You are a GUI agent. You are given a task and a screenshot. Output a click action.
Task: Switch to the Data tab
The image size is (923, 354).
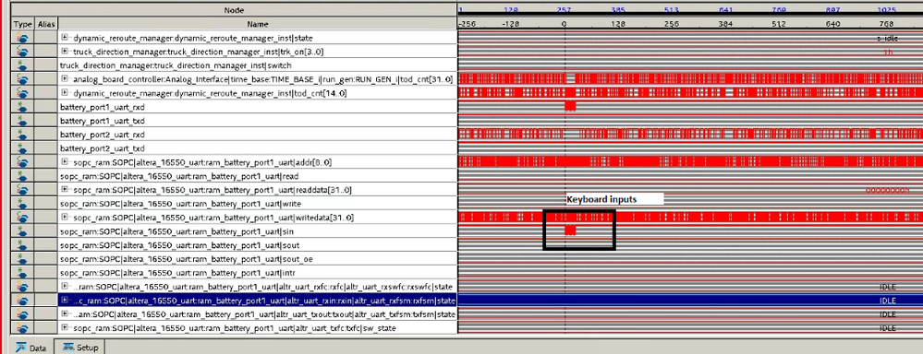[31, 347]
